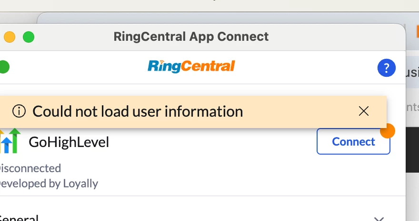This screenshot has width=419, height=221.
Task: Click the orange icon at top right edge
Action: [417, 31]
